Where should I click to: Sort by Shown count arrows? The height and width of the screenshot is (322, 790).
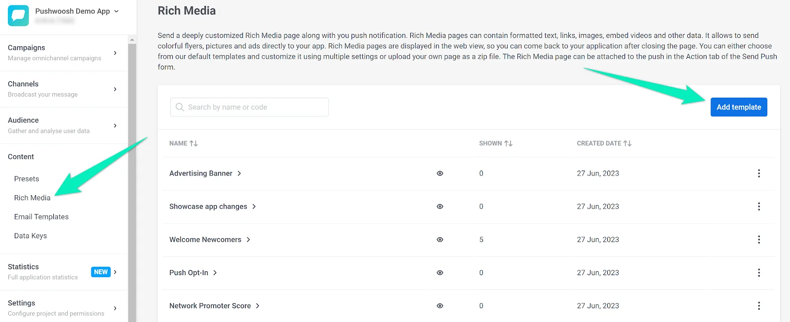coord(508,143)
